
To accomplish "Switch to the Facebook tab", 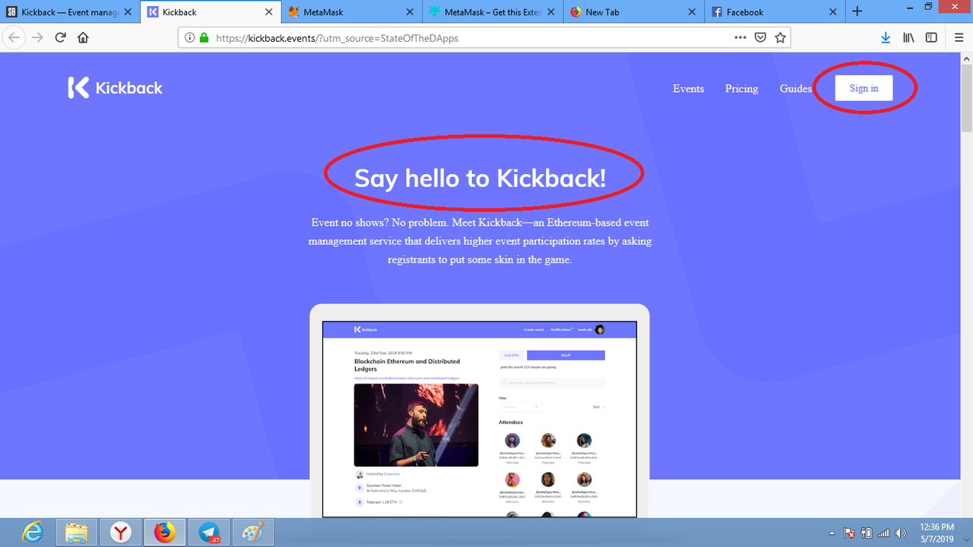I will click(x=775, y=11).
